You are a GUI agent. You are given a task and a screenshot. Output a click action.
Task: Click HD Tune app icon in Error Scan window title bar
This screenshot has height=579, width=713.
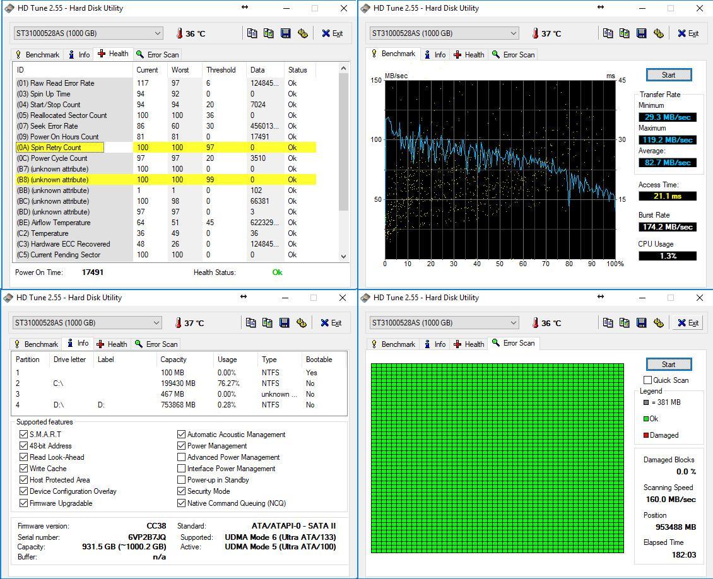(365, 298)
